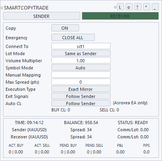
Task: Grab the panel handle dots beside SMARTCOPYTRADE
Action: [2, 8]
